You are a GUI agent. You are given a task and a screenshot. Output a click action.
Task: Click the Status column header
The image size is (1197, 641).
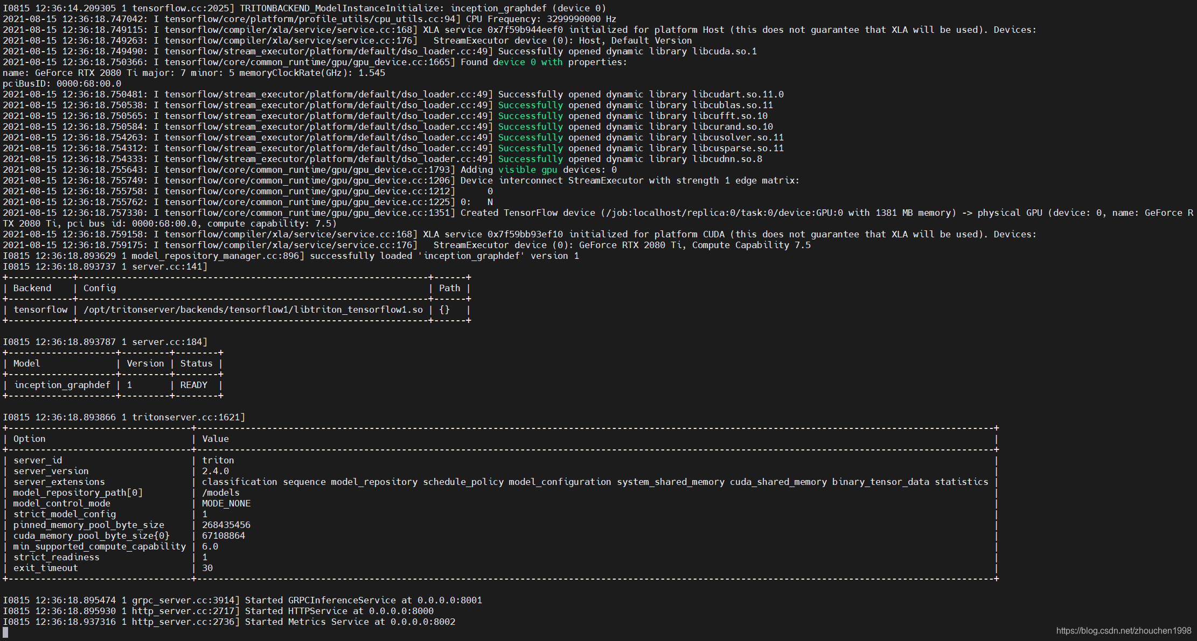click(x=196, y=363)
